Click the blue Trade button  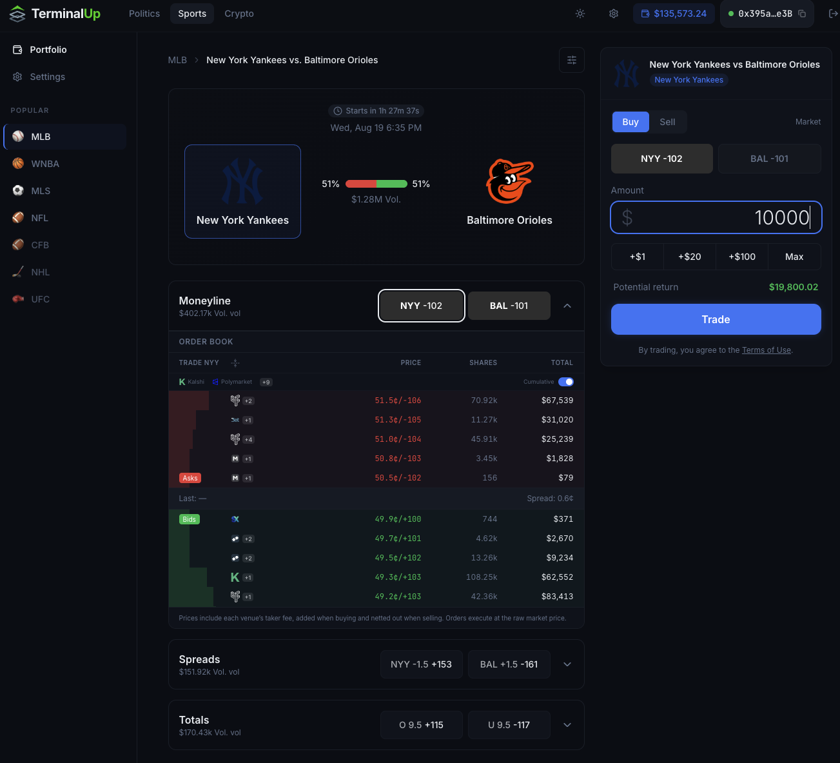716,319
